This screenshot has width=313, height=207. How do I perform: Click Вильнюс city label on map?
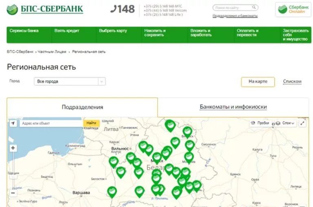120,149
